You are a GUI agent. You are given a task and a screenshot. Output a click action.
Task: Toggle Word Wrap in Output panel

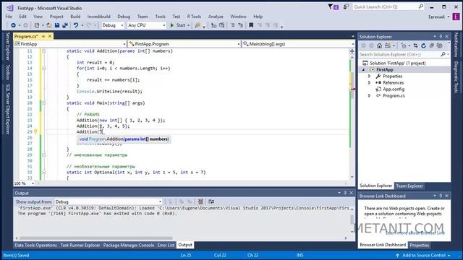tap(211, 201)
